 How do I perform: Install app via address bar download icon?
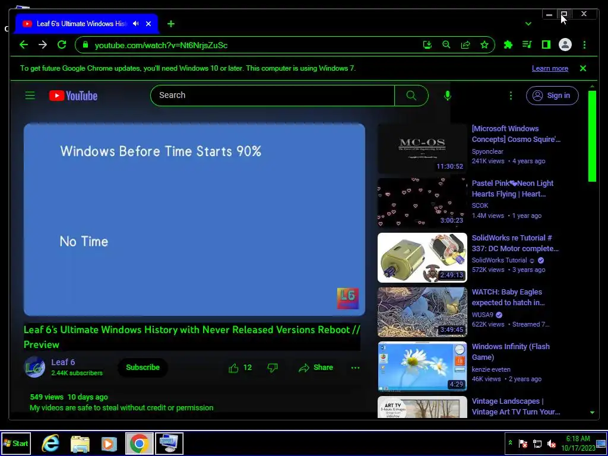tap(427, 45)
